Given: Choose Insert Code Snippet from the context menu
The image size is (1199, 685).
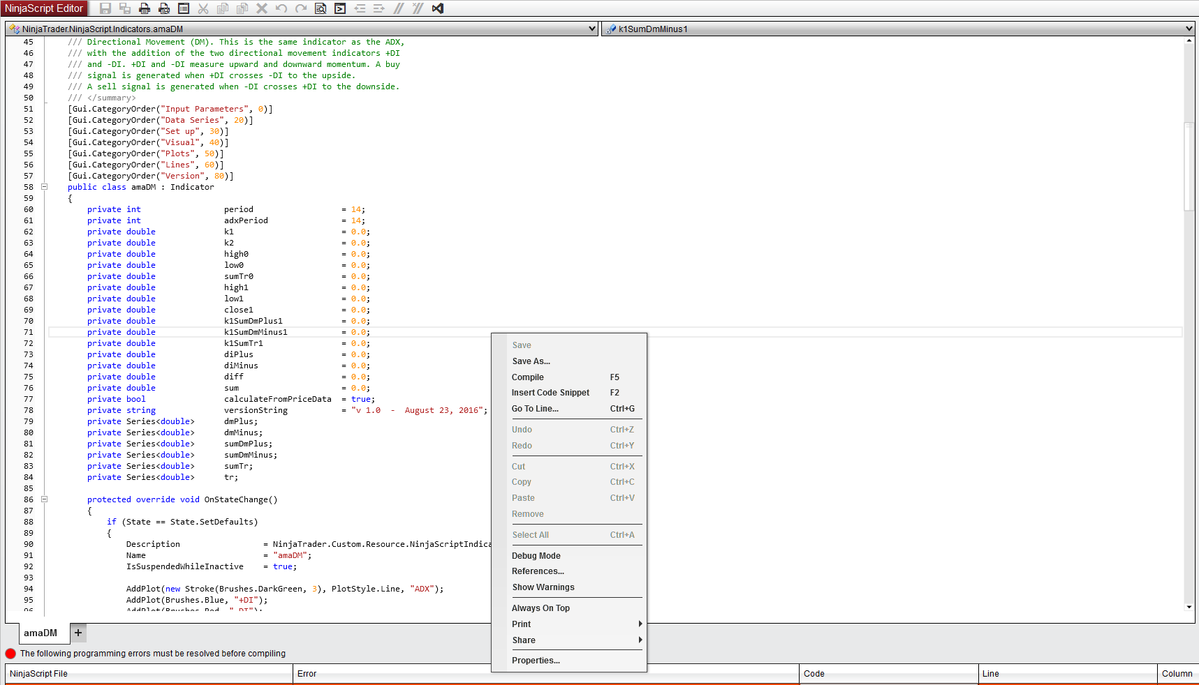Looking at the screenshot, I should click(x=550, y=393).
